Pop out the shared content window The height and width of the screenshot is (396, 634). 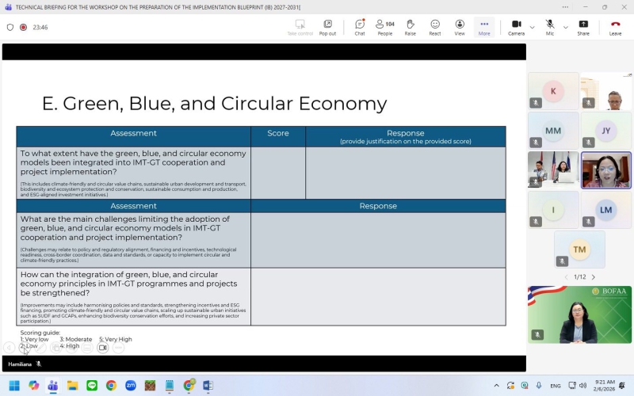point(327,28)
